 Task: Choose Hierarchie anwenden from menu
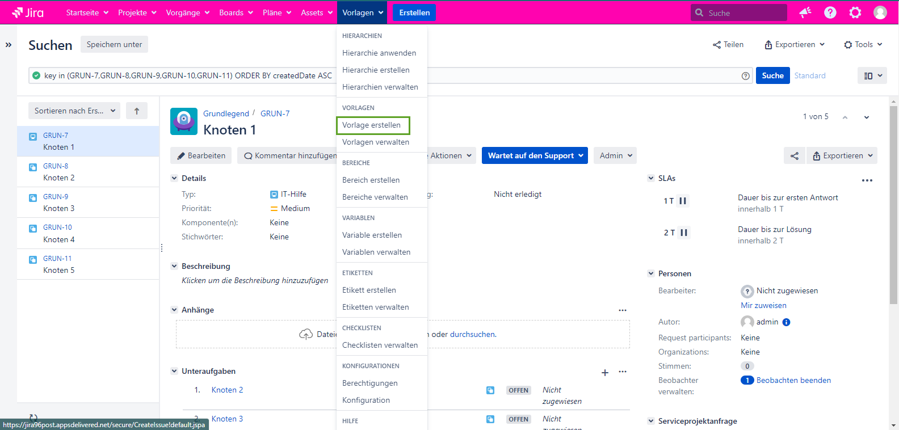coord(379,53)
